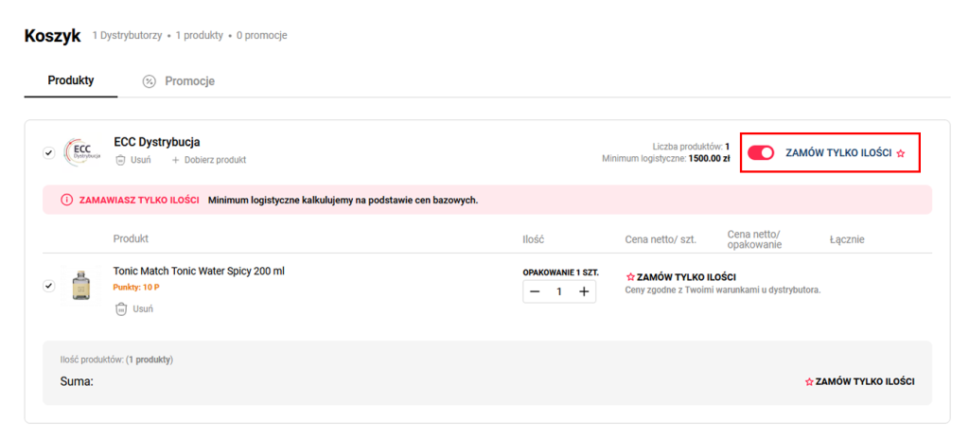Screen dimensions: 969x439
Task: Click the red warning icon in alert banner
Action: click(x=66, y=201)
